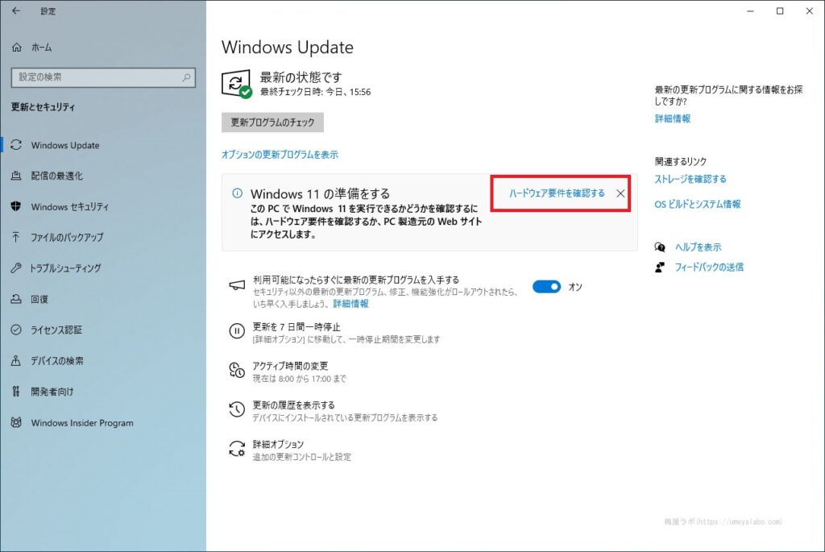Click the pause icon for 更新を7日間一時停止
The width and height of the screenshot is (825, 552).
coord(237,331)
